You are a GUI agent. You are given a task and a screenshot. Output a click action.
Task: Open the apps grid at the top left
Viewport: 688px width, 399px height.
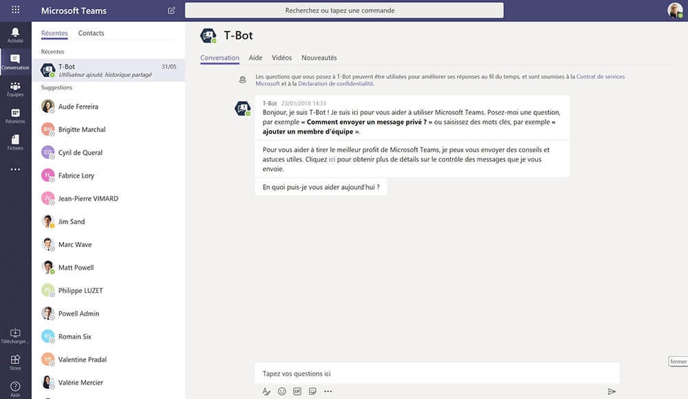[15, 10]
